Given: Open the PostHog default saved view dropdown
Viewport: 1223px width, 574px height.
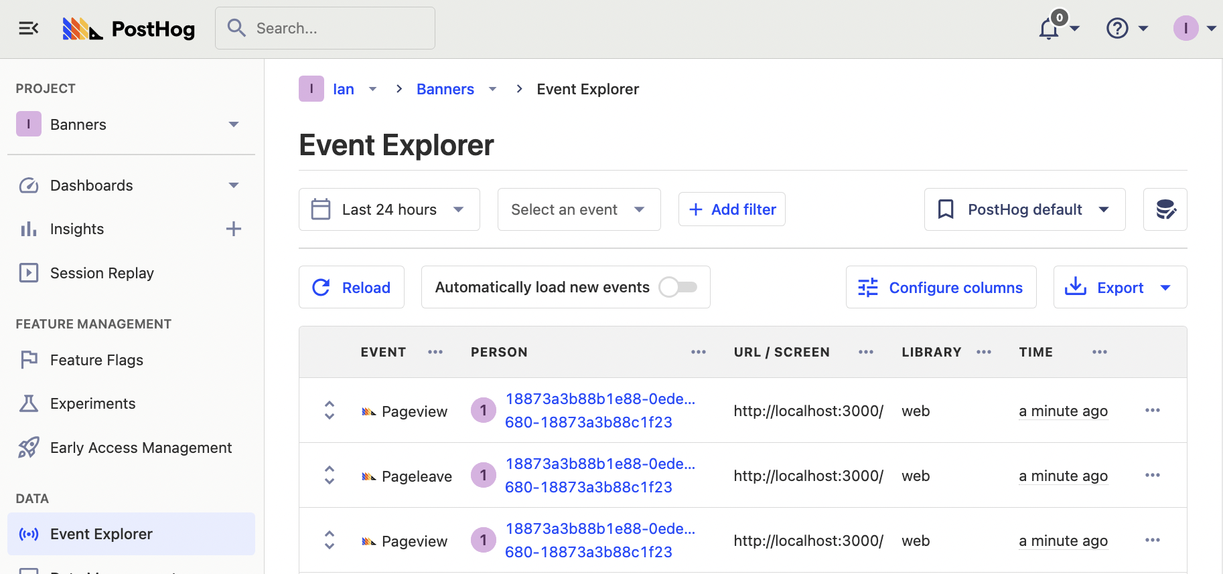Looking at the screenshot, I should (x=1024, y=209).
